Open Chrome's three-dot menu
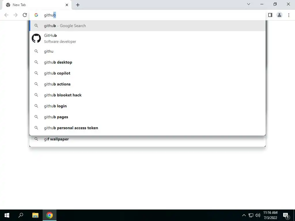The image size is (295, 221). click(x=289, y=15)
